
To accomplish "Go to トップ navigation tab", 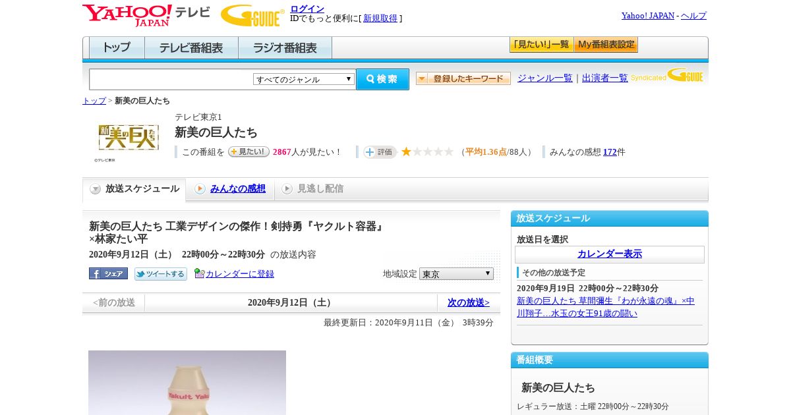I will point(117,47).
